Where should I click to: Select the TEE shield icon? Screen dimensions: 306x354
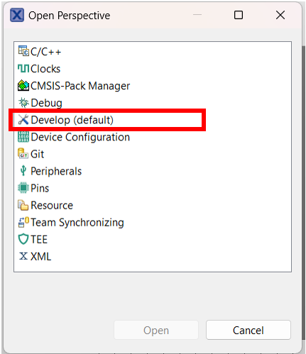click(x=23, y=239)
